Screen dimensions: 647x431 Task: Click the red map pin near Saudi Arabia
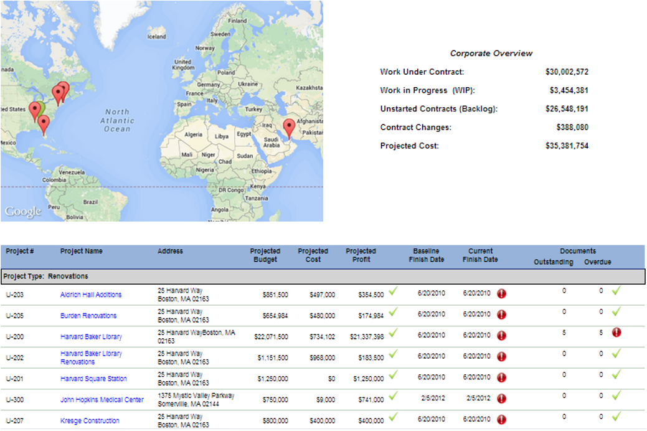coord(288,128)
